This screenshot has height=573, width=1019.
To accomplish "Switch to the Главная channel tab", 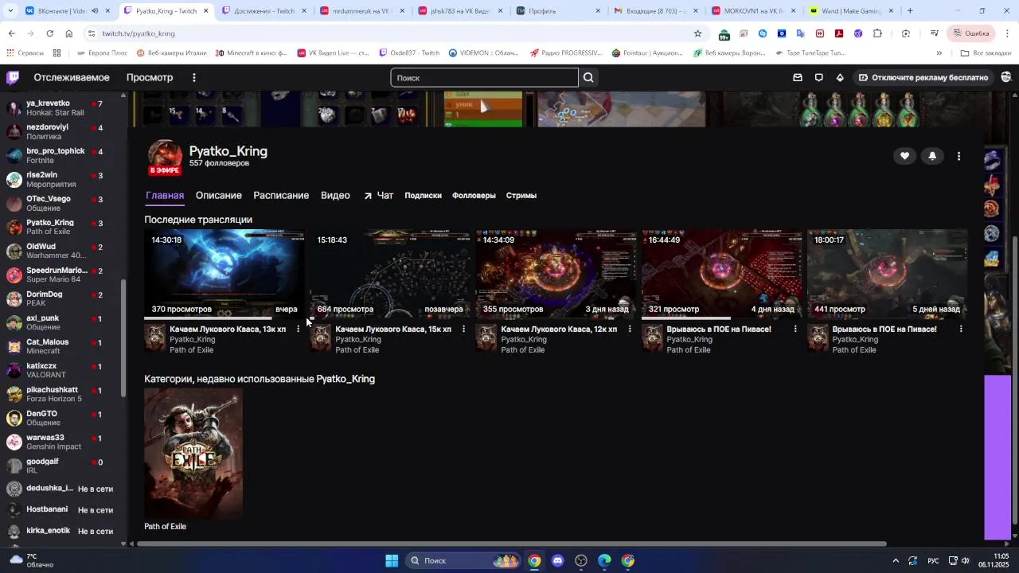I will click(x=165, y=195).
